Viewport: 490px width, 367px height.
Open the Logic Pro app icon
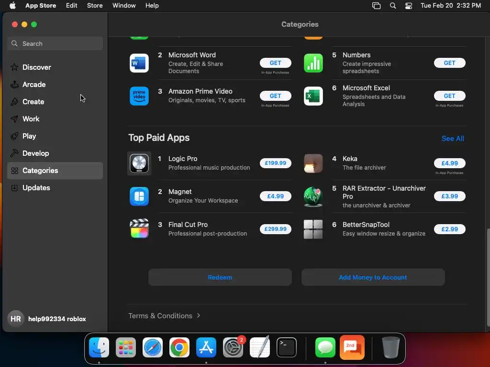pos(139,163)
